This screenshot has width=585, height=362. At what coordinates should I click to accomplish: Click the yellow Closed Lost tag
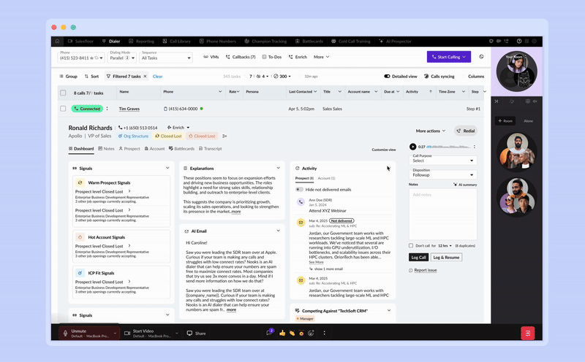pyautogui.click(x=168, y=136)
